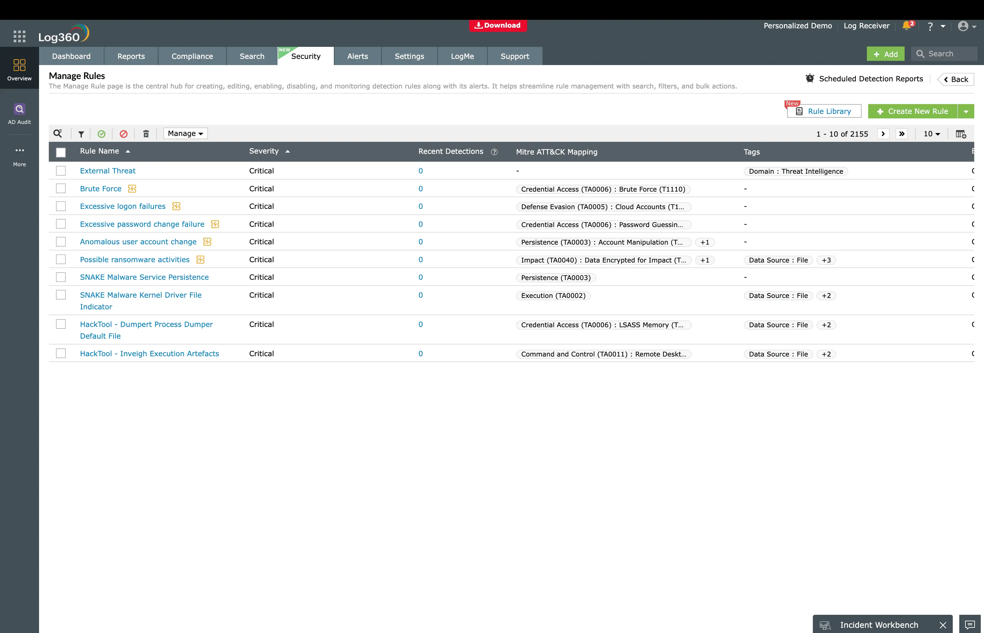The image size is (984, 633).
Task: Open the Support tab
Action: click(x=515, y=56)
